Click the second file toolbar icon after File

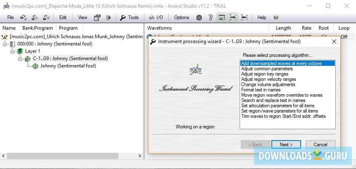(x=35, y=17)
